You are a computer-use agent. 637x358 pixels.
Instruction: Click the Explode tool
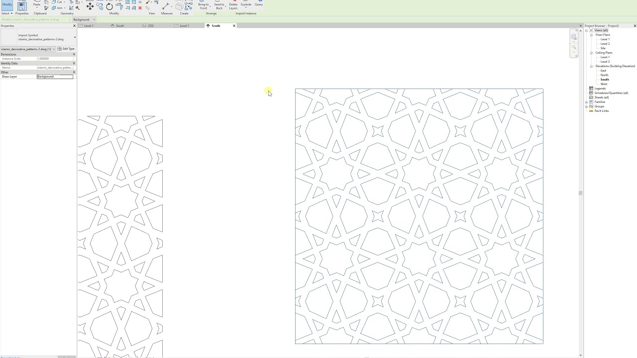point(246,4)
